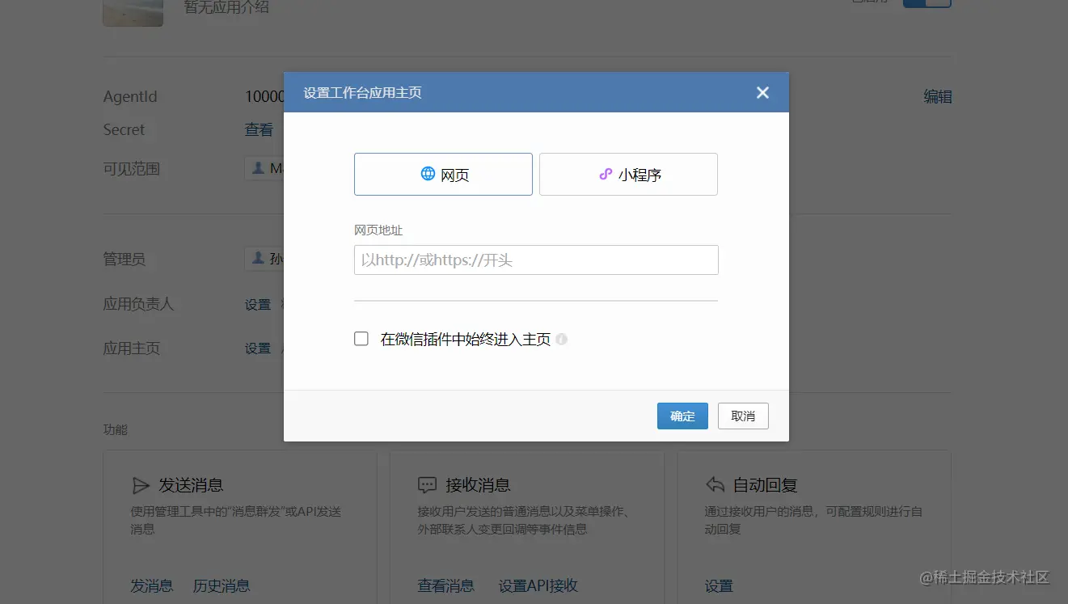
Task: Click the 自动回复 reply arrow icon
Action: tap(715, 485)
